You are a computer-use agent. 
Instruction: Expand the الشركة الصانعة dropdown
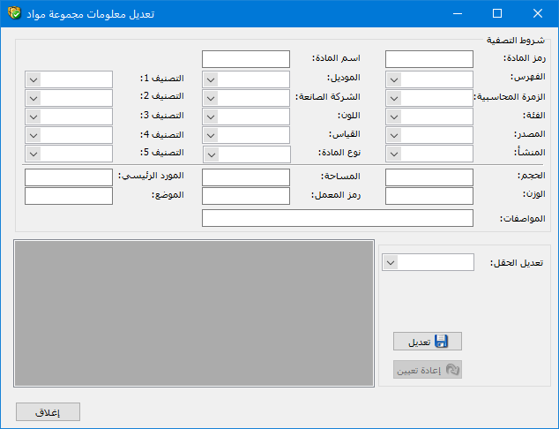[211, 98]
